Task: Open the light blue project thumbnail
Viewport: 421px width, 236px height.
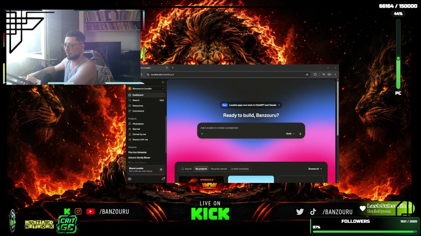Action: [251, 179]
